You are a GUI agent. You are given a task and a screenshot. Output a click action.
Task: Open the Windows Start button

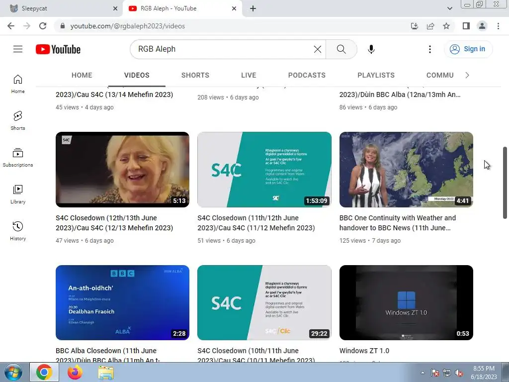[13, 372]
